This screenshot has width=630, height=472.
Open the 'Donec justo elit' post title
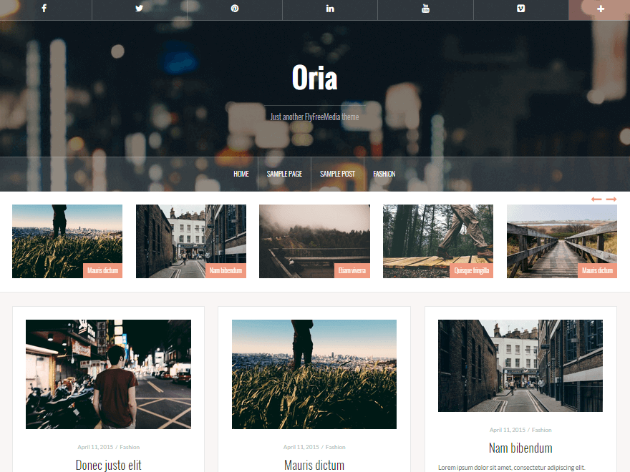108,464
